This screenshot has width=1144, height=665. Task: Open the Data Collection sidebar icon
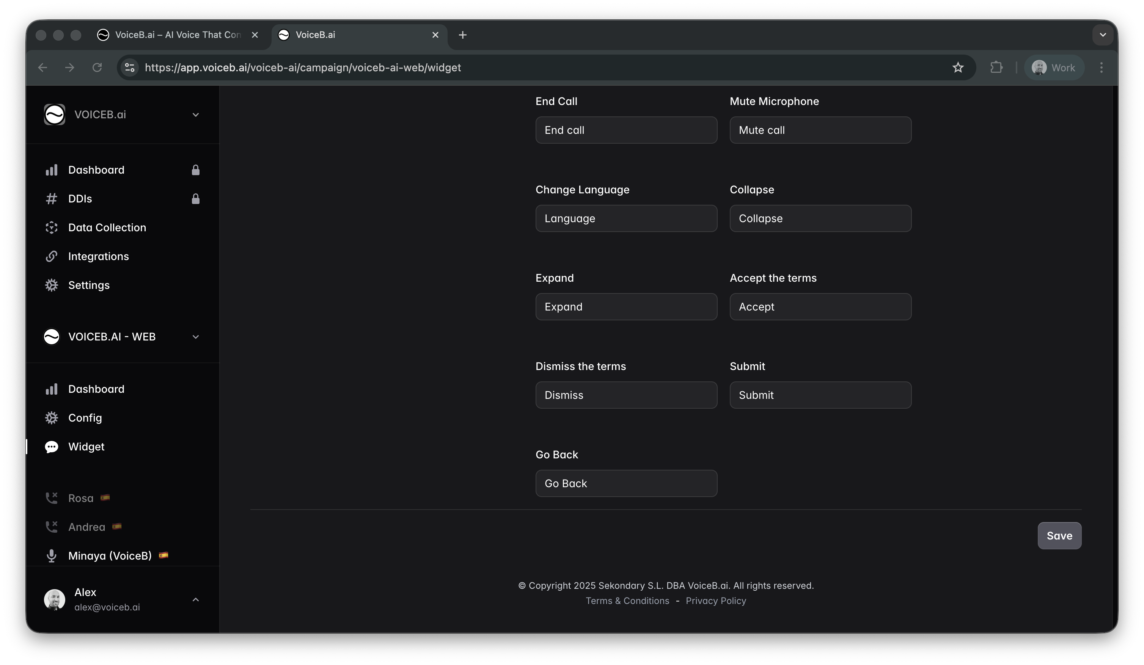[x=51, y=228]
